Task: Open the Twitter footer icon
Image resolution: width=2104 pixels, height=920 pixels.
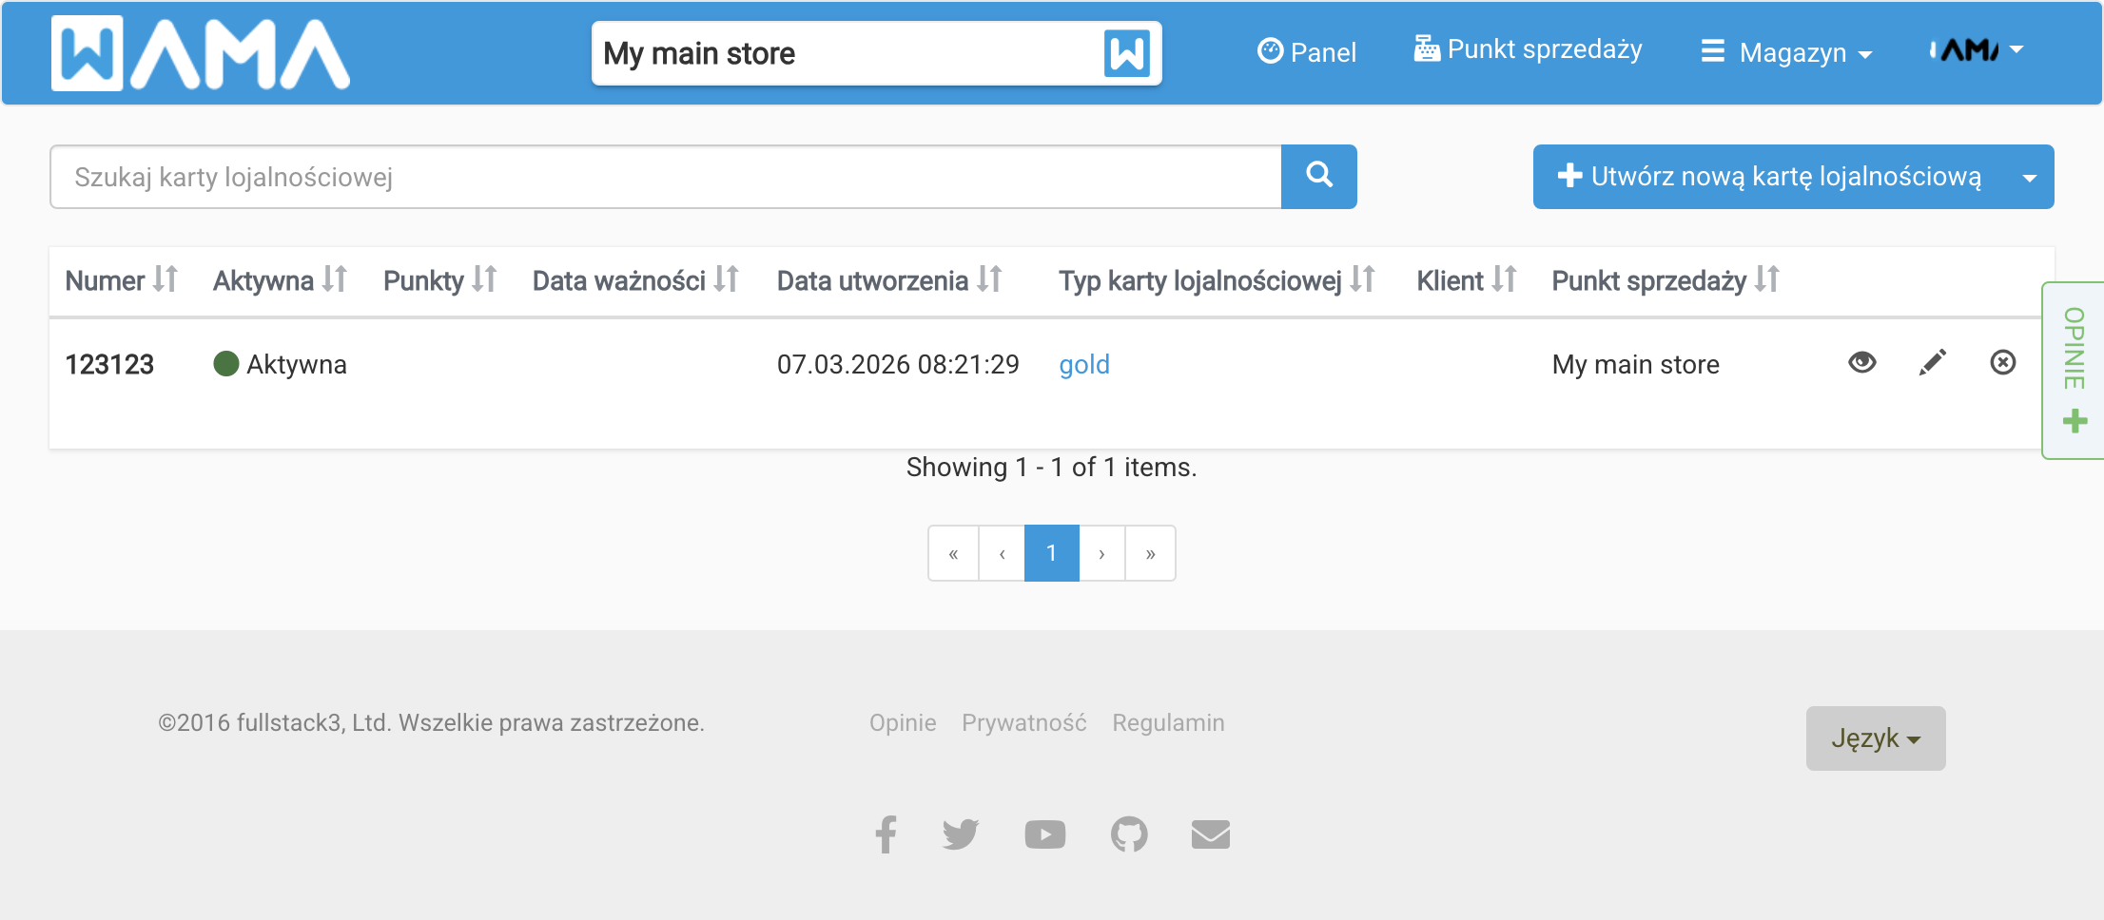Action: click(x=961, y=834)
